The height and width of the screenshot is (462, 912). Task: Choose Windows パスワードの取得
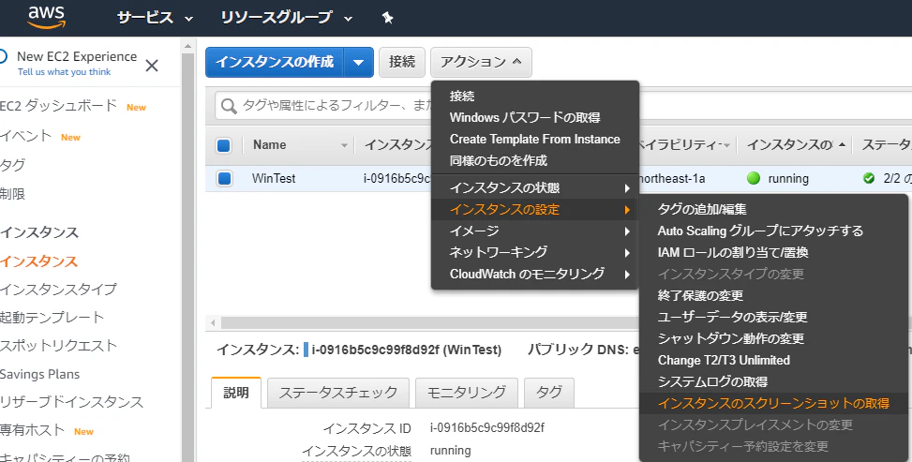pos(525,117)
